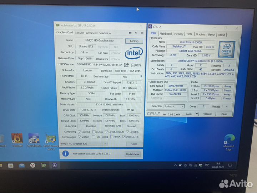Click the Intel logo in GPU-Z
The width and height of the screenshot is (257, 193).
[134, 53]
